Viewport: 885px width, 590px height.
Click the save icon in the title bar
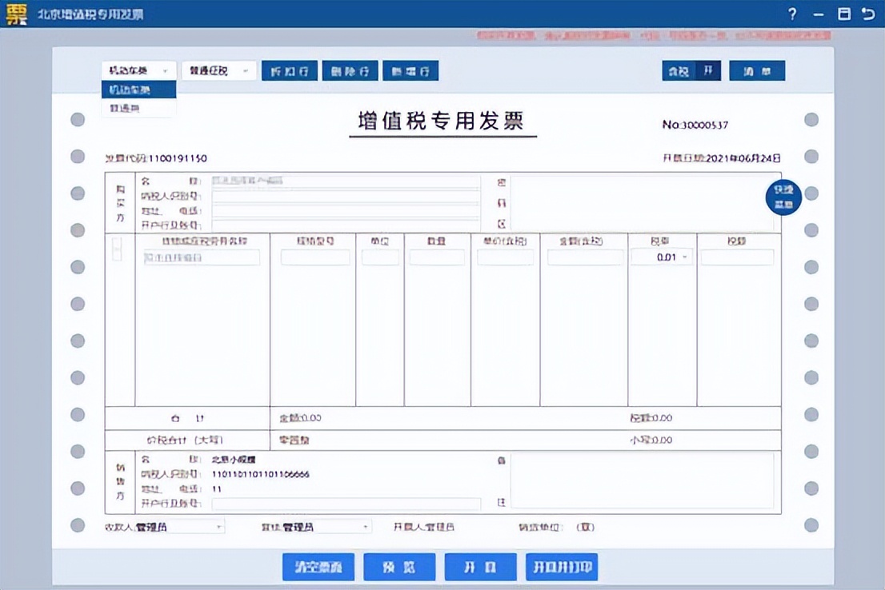[x=845, y=14]
